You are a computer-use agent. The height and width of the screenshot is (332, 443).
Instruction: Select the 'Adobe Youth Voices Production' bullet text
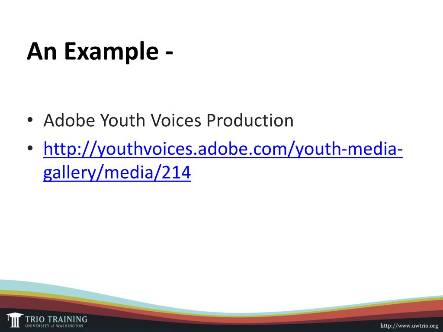point(168,120)
